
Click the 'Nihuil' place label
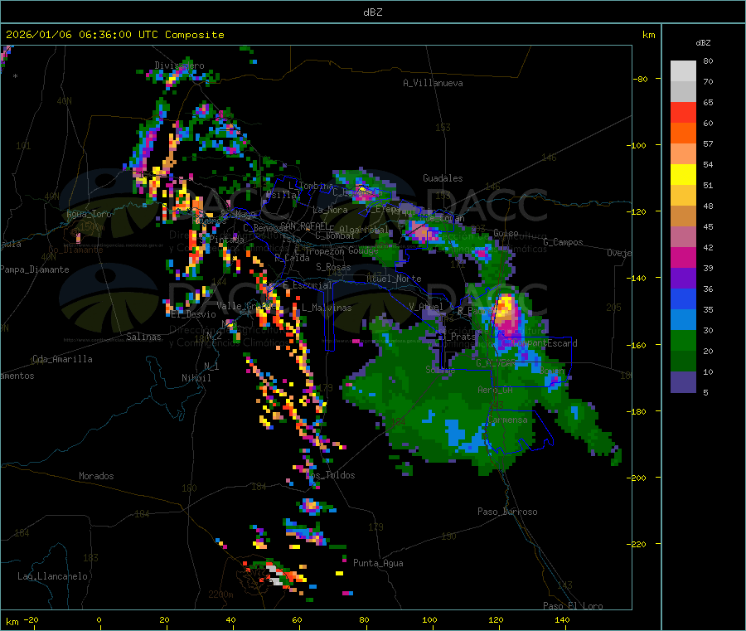pos(196,378)
